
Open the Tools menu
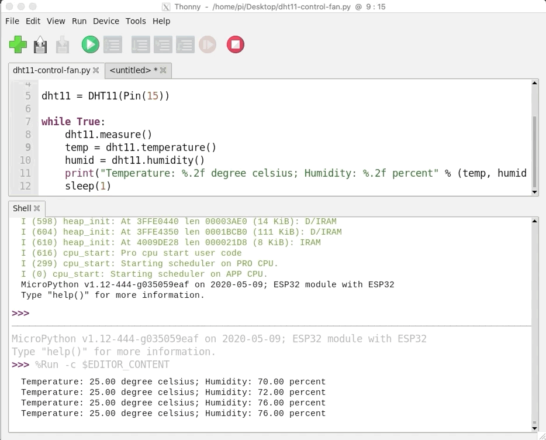136,21
